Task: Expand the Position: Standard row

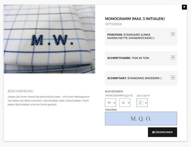Action: pyautogui.click(x=141, y=37)
